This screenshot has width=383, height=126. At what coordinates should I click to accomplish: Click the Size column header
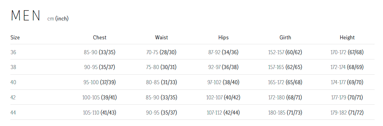tap(15, 37)
